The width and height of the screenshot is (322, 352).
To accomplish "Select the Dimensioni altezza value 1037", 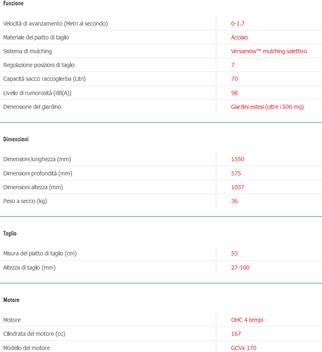I will 238,187.
